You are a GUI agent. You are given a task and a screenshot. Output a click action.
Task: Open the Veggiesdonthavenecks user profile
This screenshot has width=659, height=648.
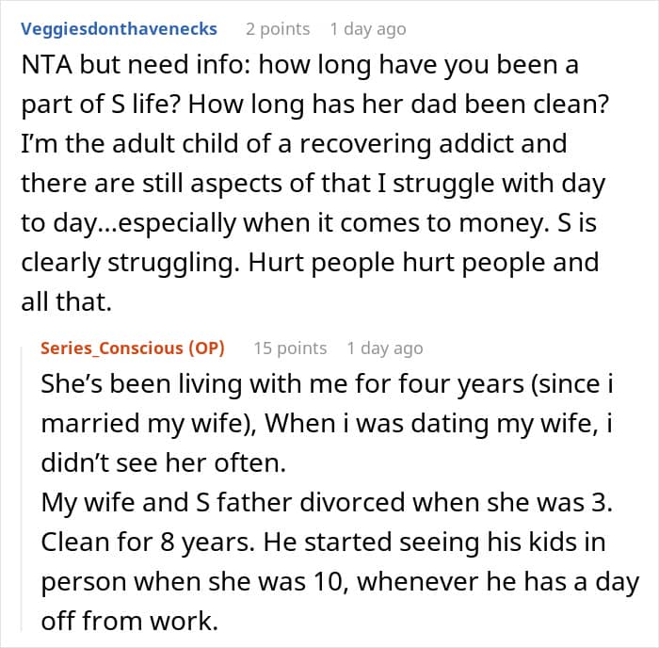click(x=120, y=29)
